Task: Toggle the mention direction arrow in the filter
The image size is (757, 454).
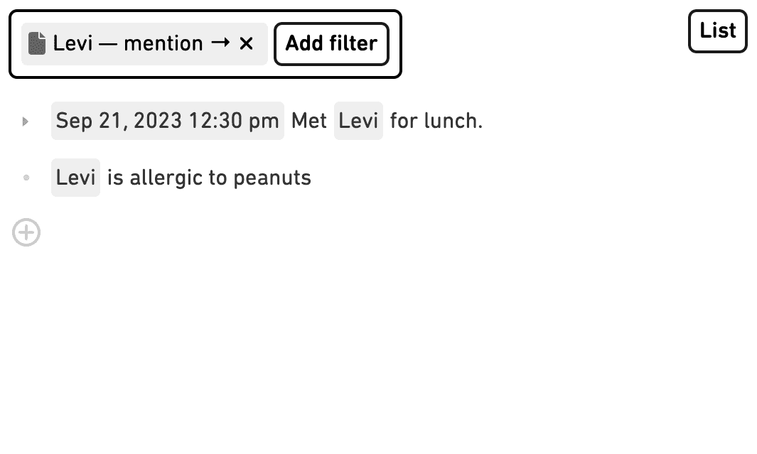Action: pos(223,43)
